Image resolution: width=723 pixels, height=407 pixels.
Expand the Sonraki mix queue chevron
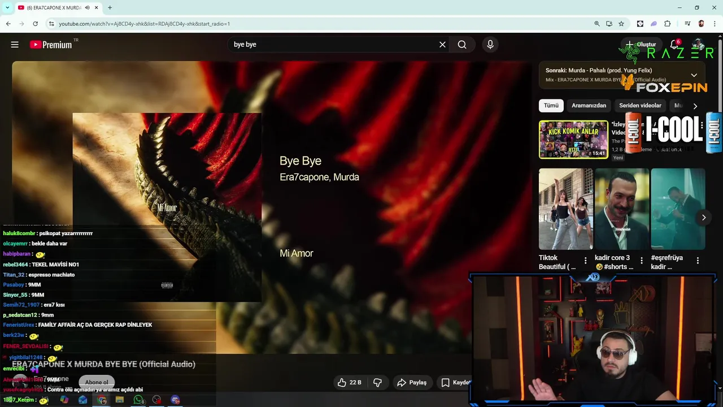[x=694, y=75]
